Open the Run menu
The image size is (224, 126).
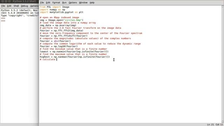coord(64,2)
